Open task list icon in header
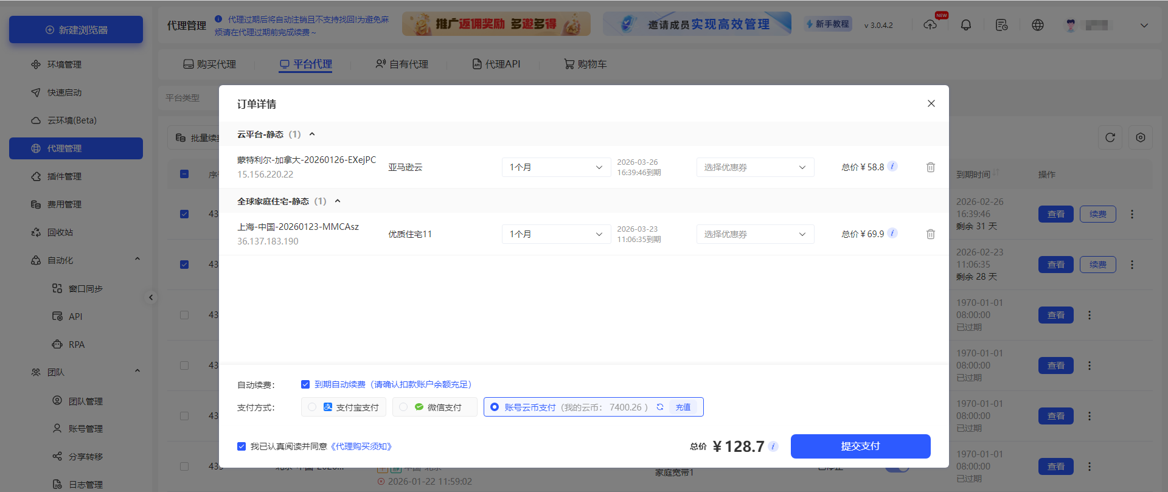Viewport: 1168px width, 492px height. (1001, 25)
